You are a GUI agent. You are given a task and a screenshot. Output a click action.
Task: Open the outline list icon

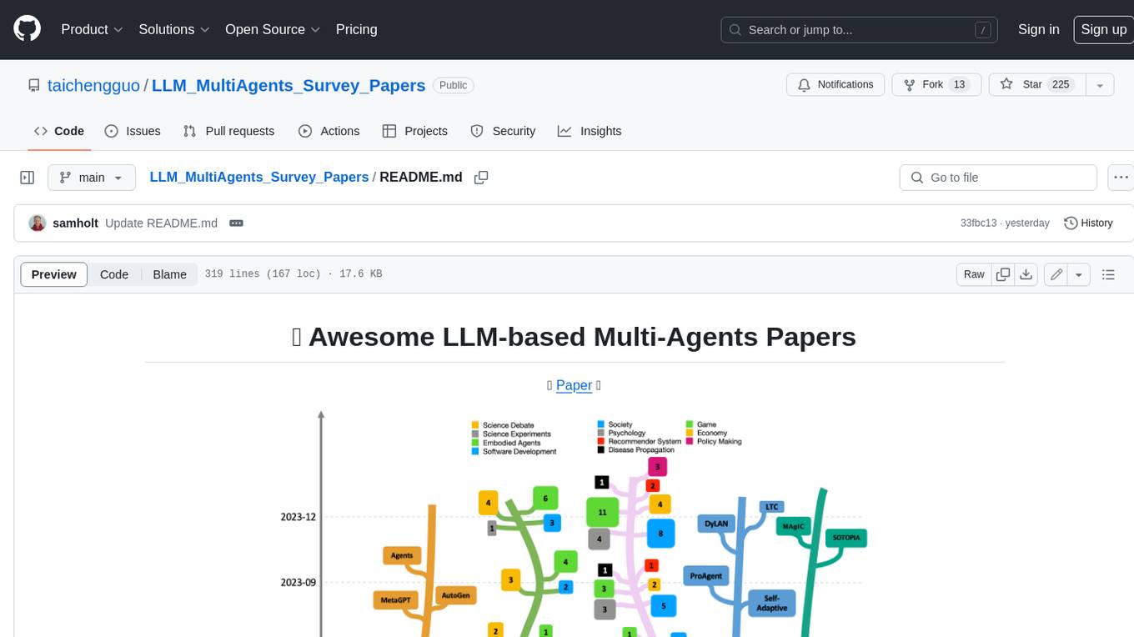1108,274
